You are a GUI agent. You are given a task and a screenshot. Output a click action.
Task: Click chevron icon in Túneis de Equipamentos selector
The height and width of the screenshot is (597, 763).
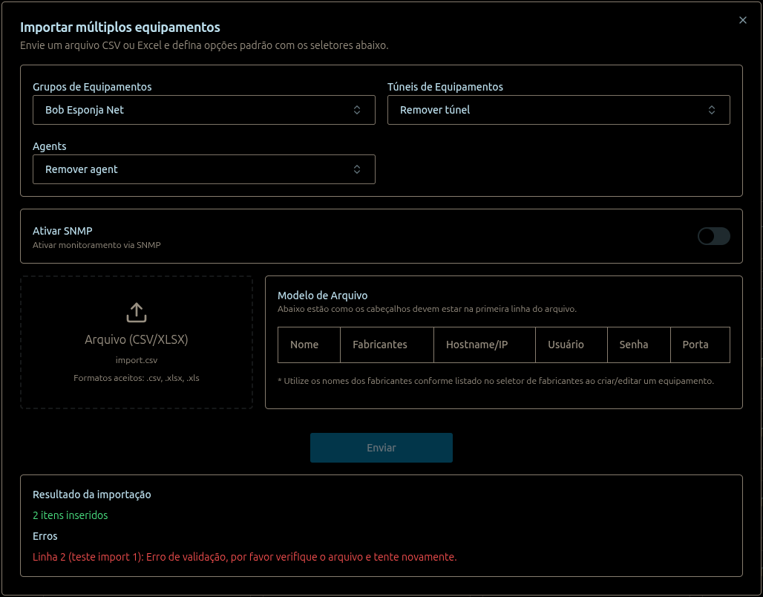click(x=712, y=110)
